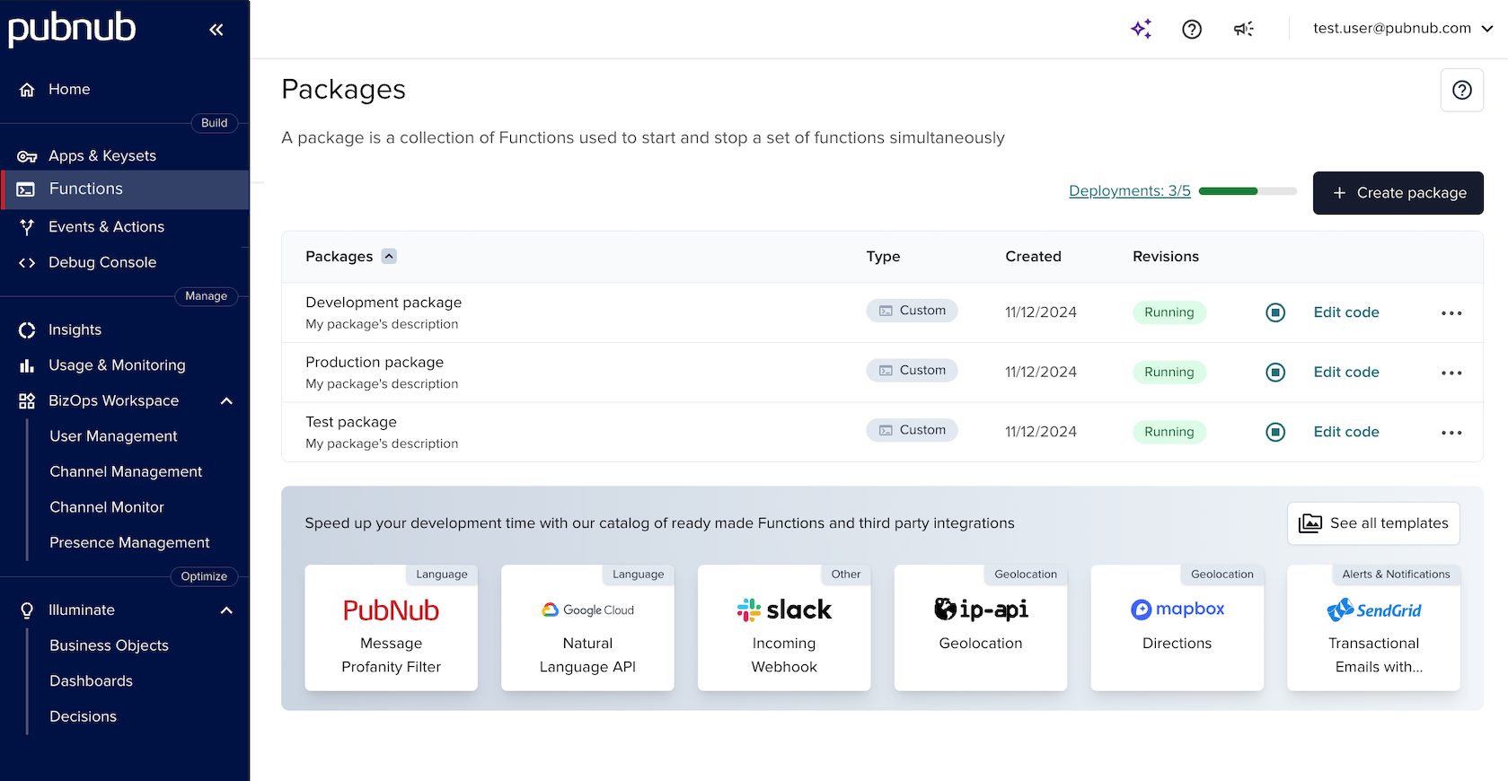1508x781 pixels.
Task: Open more options for Test package
Action: [x=1451, y=433]
